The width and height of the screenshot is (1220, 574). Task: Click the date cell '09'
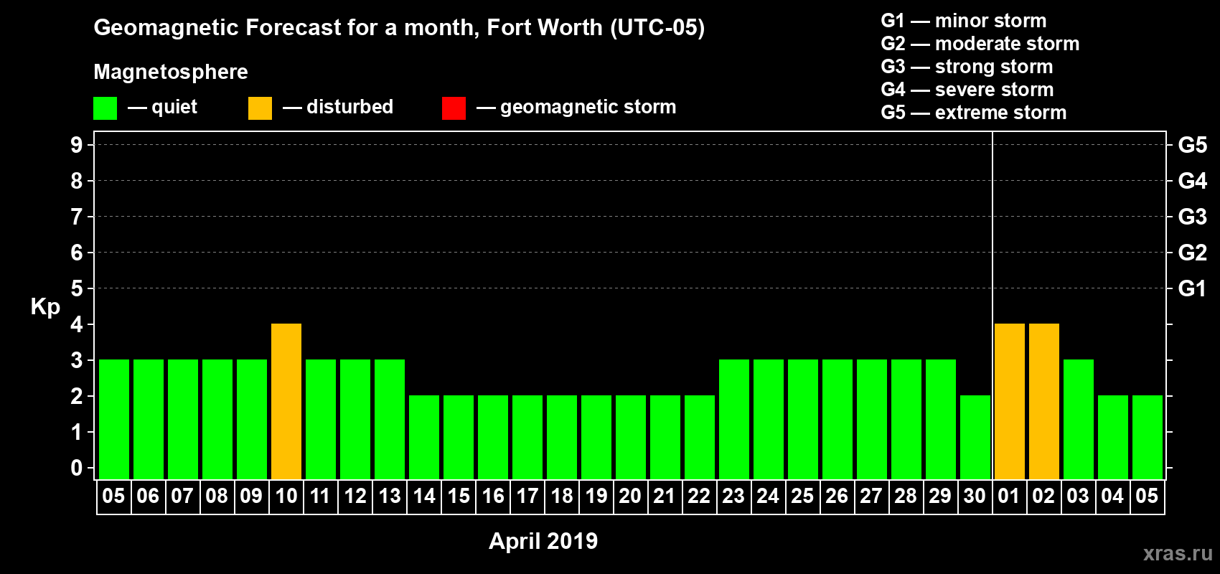pos(252,497)
